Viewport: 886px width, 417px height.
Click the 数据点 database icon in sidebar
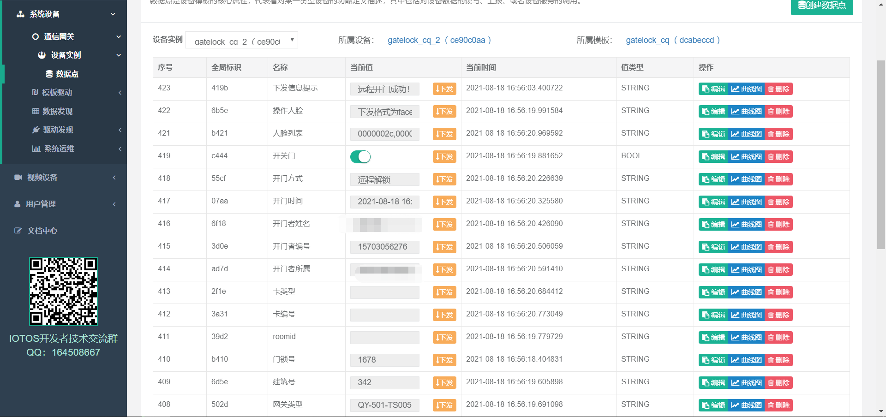pos(49,74)
